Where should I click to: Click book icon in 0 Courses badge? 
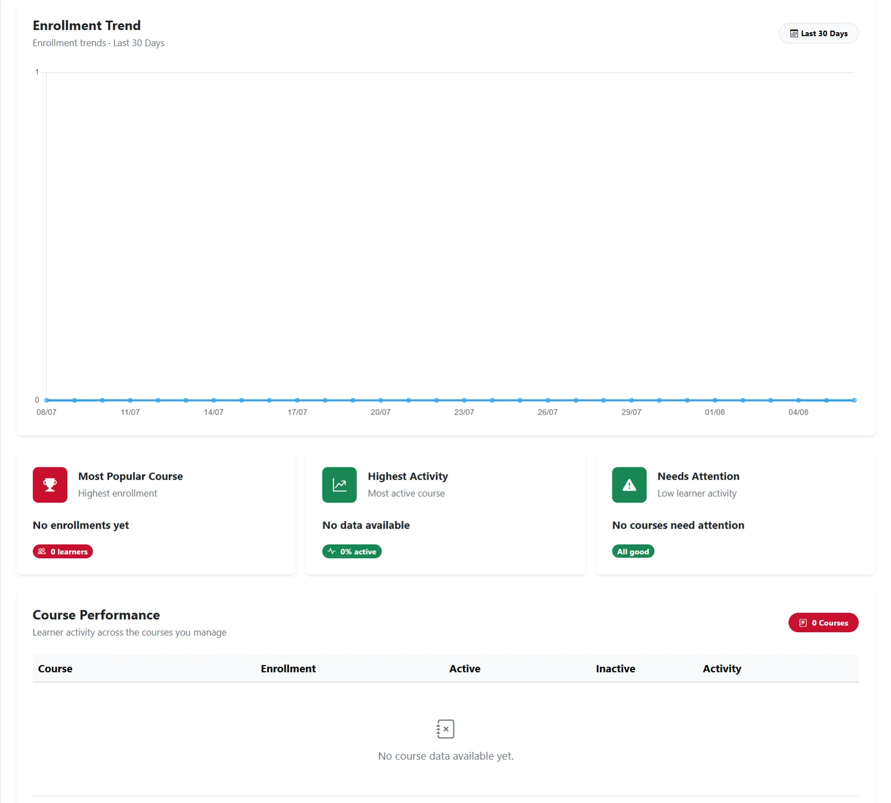tap(803, 623)
